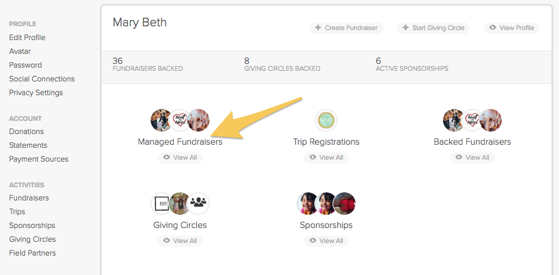Click the plus icon on Create Fundraiser
559x275 pixels.
[317, 28]
